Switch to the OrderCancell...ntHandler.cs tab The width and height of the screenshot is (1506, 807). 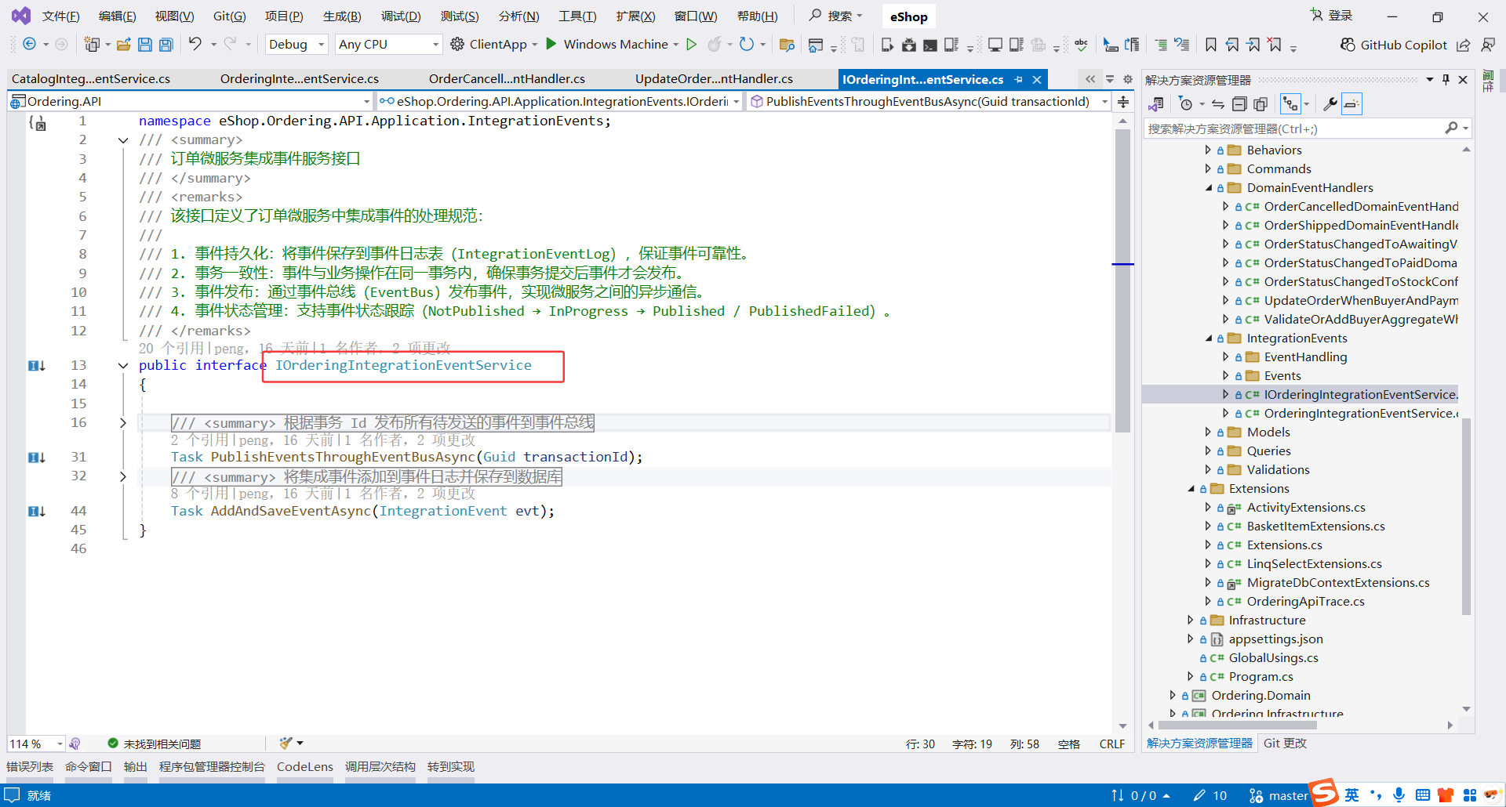507,79
